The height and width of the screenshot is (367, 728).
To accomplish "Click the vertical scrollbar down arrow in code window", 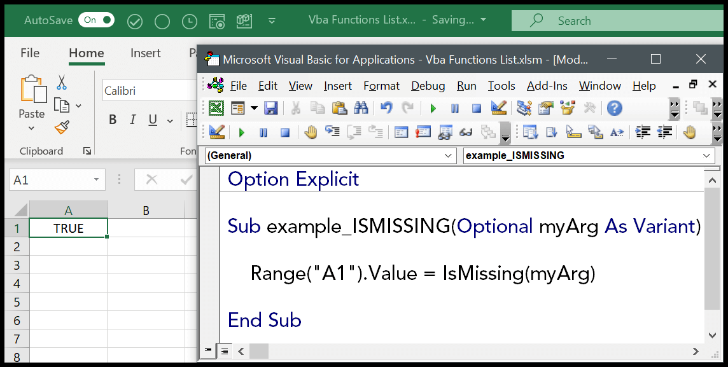I will 713,335.
